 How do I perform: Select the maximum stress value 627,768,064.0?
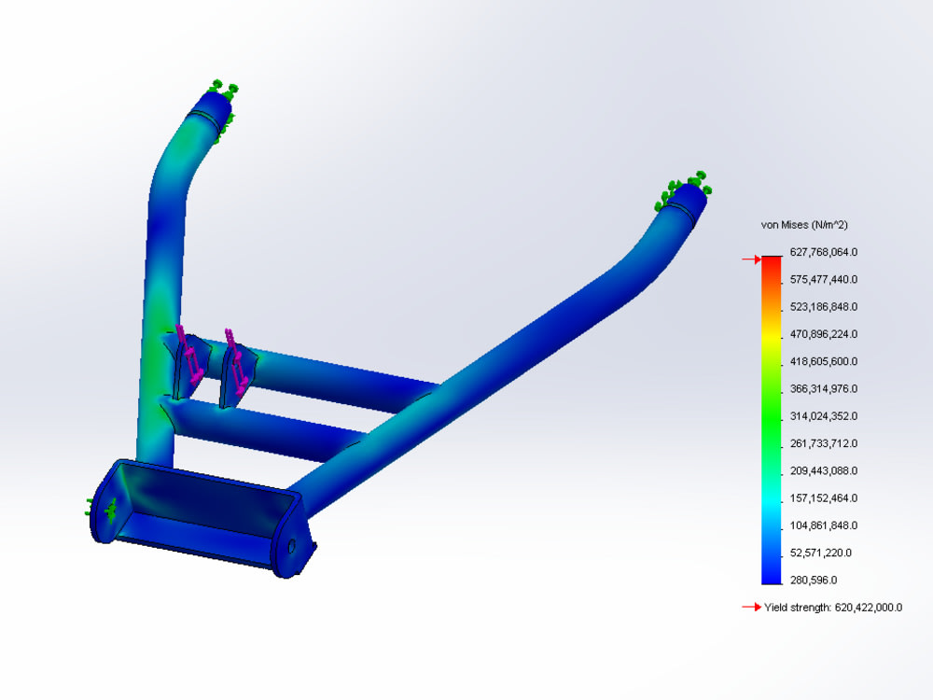[824, 252]
